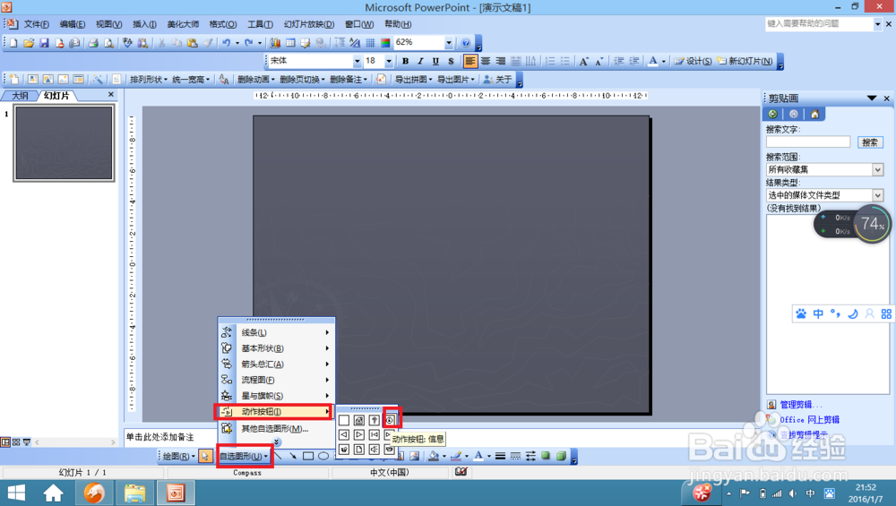Screen dimensions: 896x506
Task: Open the 结果类型 media type combo box
Action: coord(824,195)
